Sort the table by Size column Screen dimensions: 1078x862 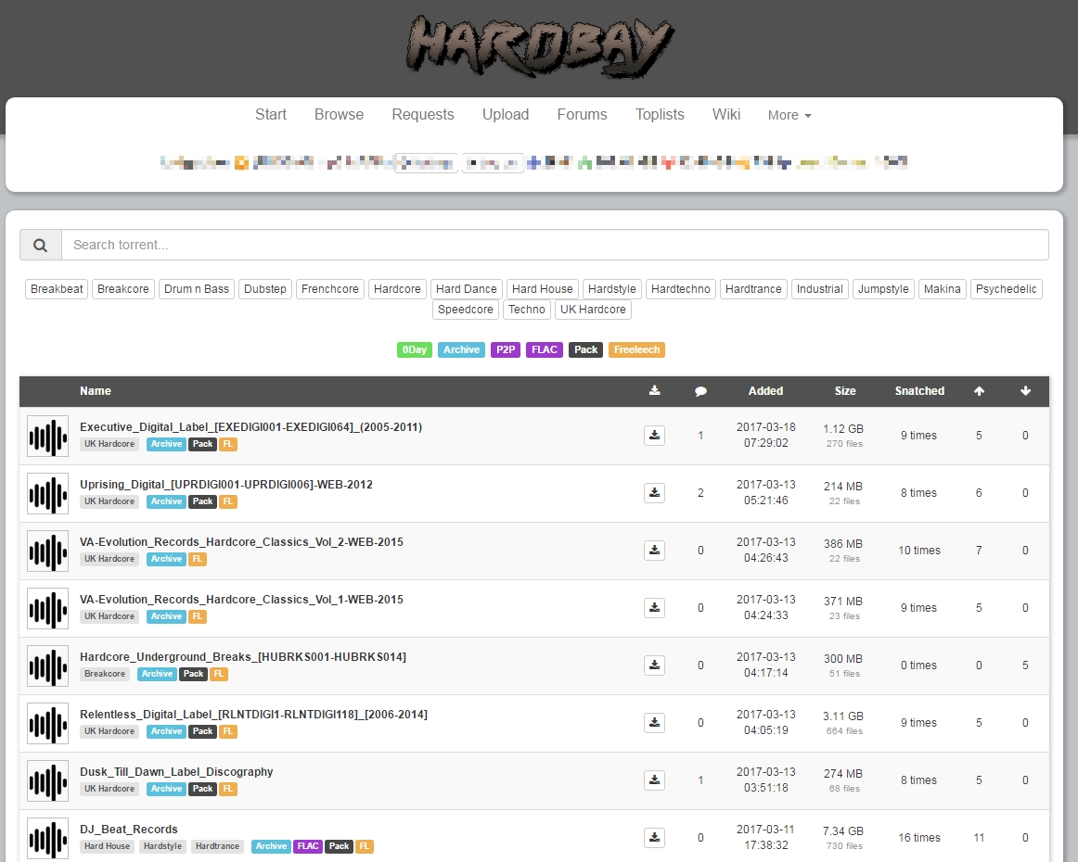845,391
